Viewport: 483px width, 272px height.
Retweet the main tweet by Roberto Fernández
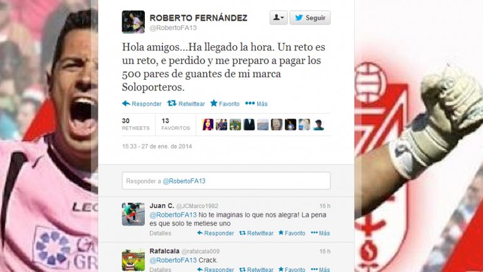pyautogui.click(x=186, y=104)
